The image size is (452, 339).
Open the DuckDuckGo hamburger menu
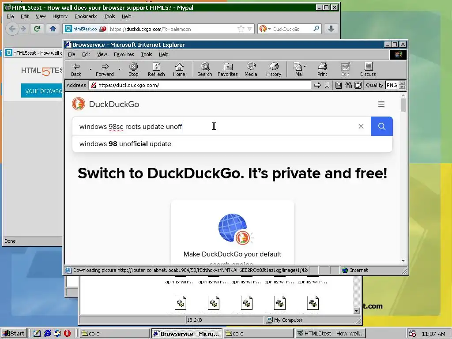coord(381,104)
